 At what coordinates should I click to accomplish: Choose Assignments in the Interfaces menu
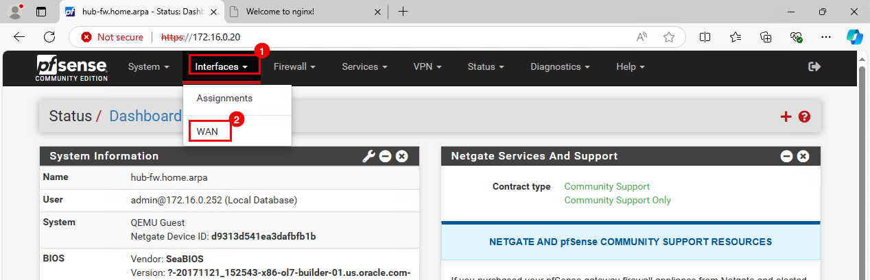(224, 98)
